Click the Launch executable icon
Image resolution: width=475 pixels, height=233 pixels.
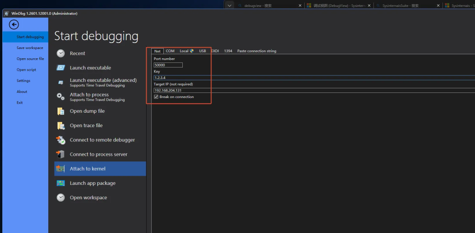(x=61, y=68)
